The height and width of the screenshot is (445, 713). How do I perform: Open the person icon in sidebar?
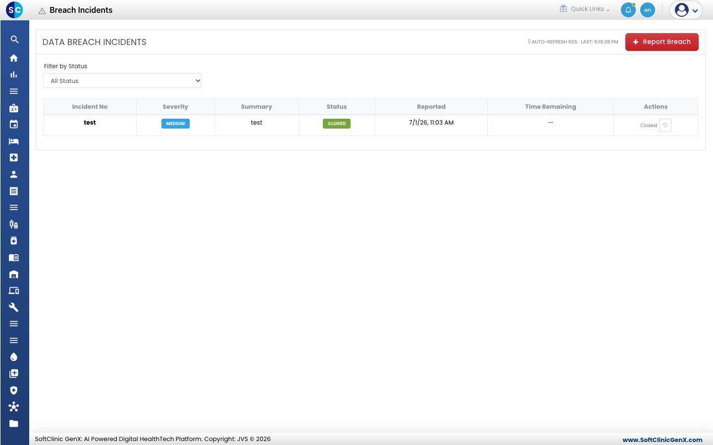click(14, 175)
